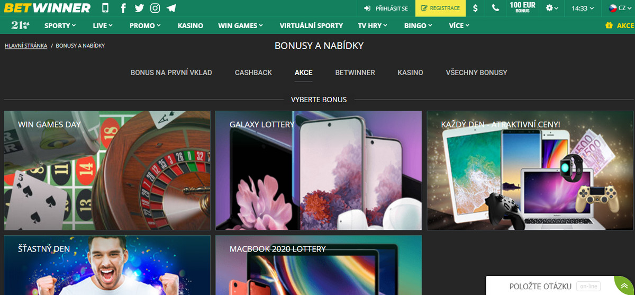Open the Kasino menu item
635x295 pixels.
click(190, 25)
